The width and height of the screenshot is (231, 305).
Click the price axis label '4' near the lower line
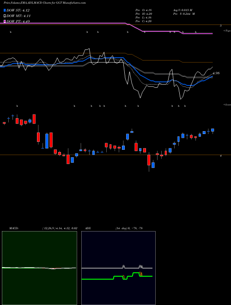click(221, 156)
